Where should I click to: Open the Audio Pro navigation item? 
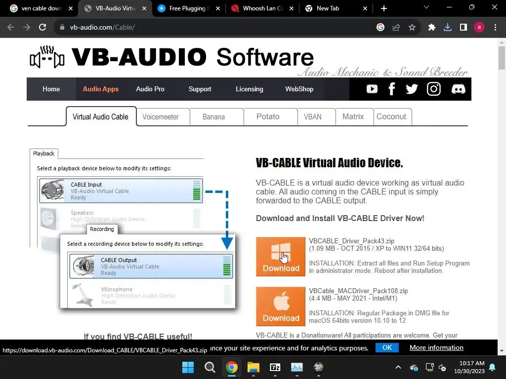point(150,89)
